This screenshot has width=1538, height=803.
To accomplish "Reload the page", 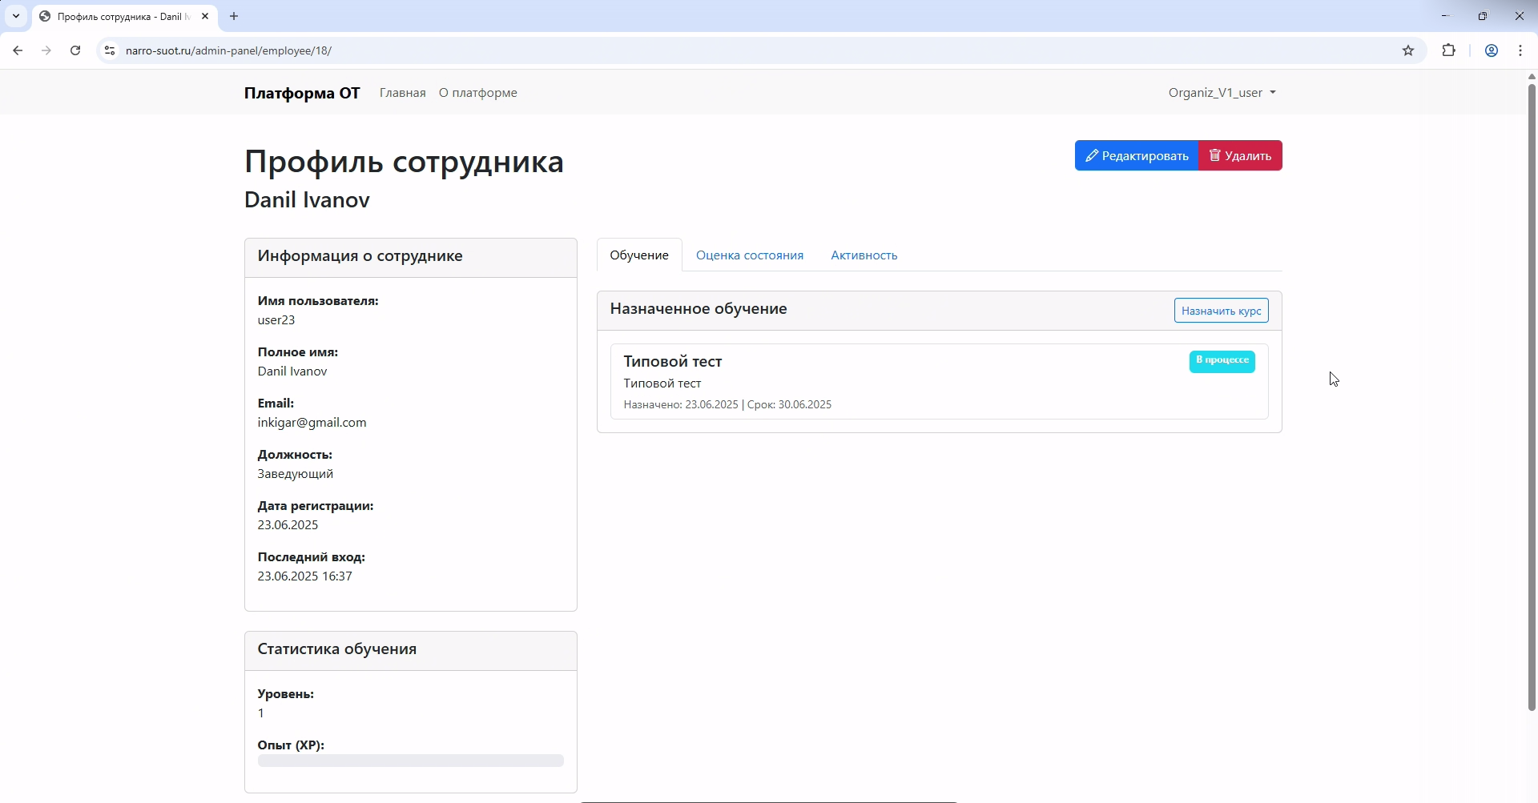I will pos(74,50).
